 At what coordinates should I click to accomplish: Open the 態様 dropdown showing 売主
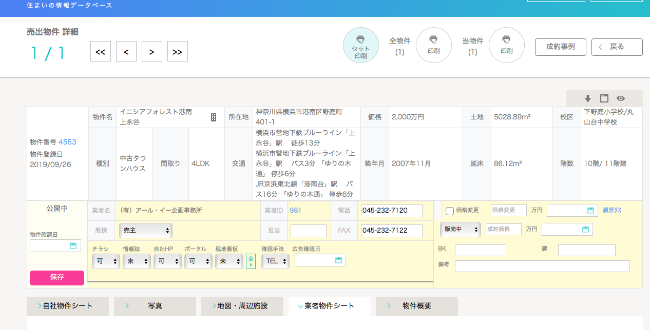(146, 231)
